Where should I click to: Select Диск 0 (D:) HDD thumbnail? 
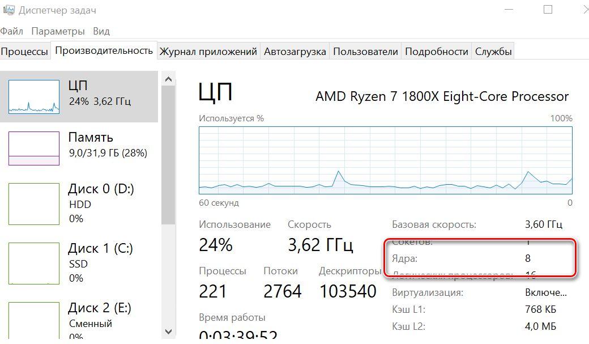point(34,204)
